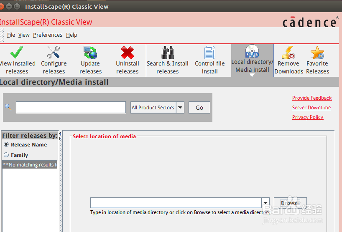The width and height of the screenshot is (342, 232).
Task: Expand the media location path dropdown arrow
Action: tap(265, 203)
